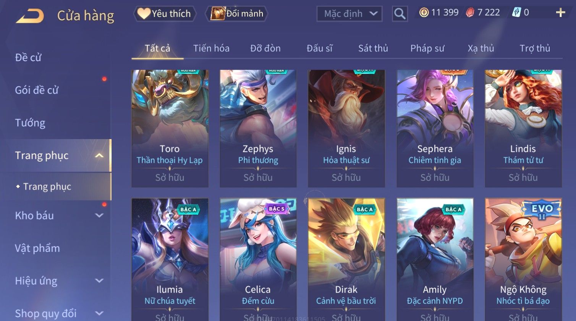This screenshot has height=321, width=576.
Task: Click the red gem currency icon
Action: (x=470, y=13)
